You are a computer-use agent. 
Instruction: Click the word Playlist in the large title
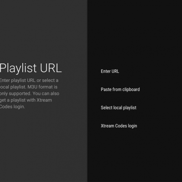tap(18, 68)
